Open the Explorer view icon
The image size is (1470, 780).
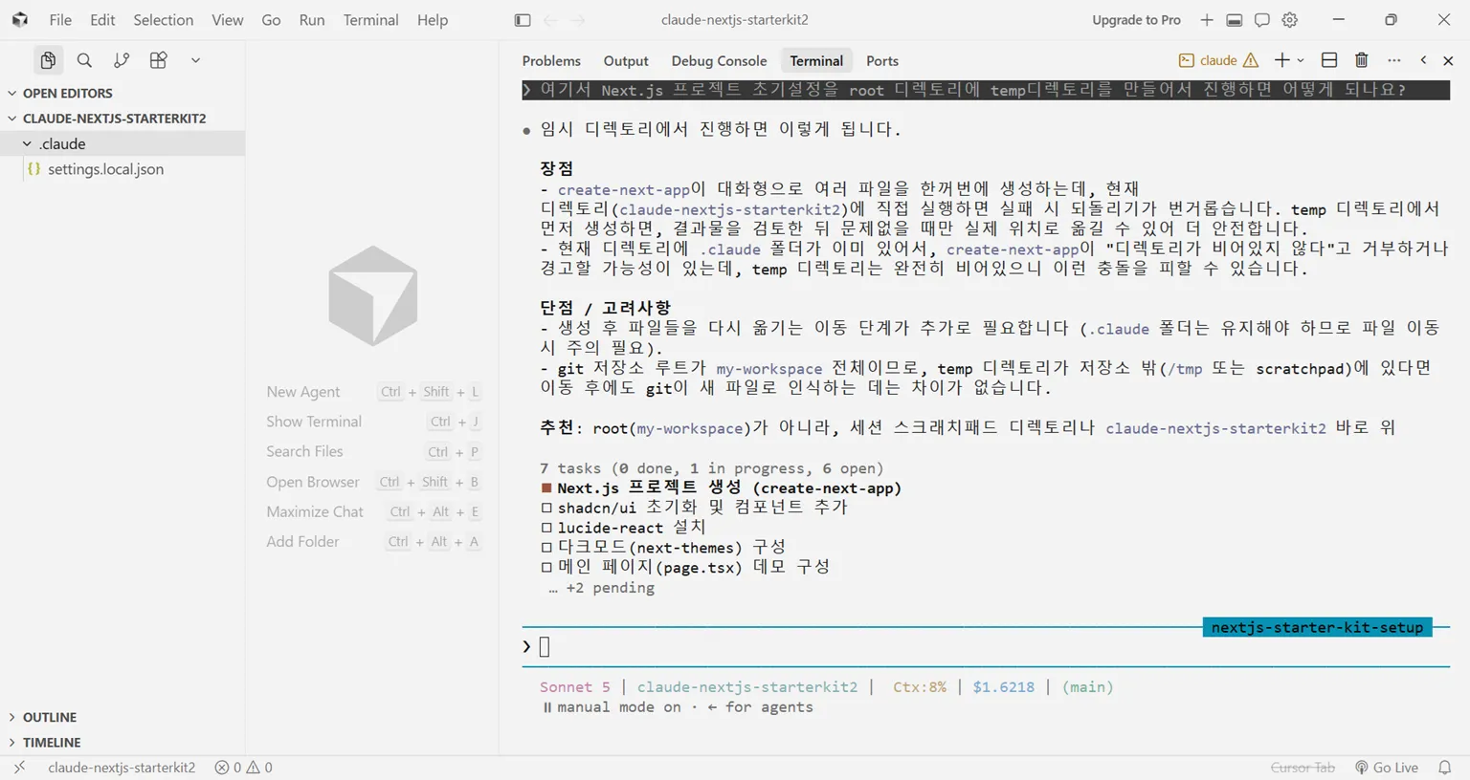48,60
